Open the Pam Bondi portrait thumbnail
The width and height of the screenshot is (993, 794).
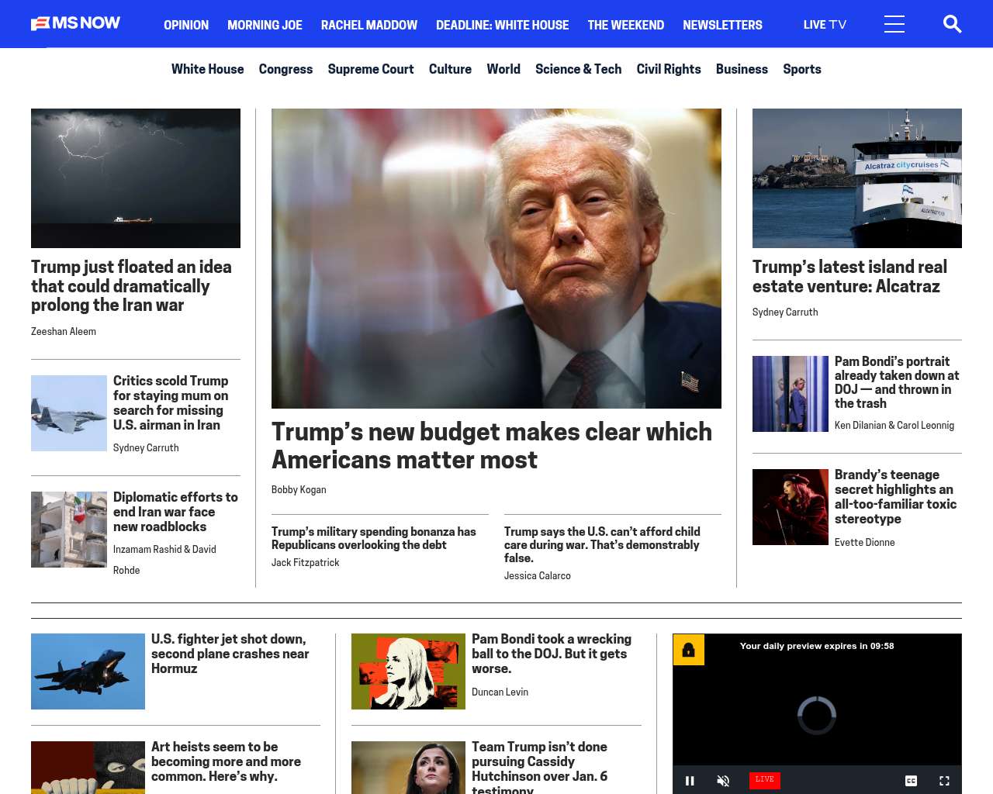791,394
